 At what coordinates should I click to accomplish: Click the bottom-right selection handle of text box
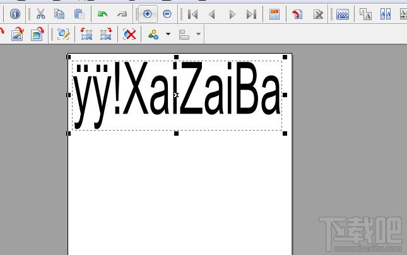(285, 133)
